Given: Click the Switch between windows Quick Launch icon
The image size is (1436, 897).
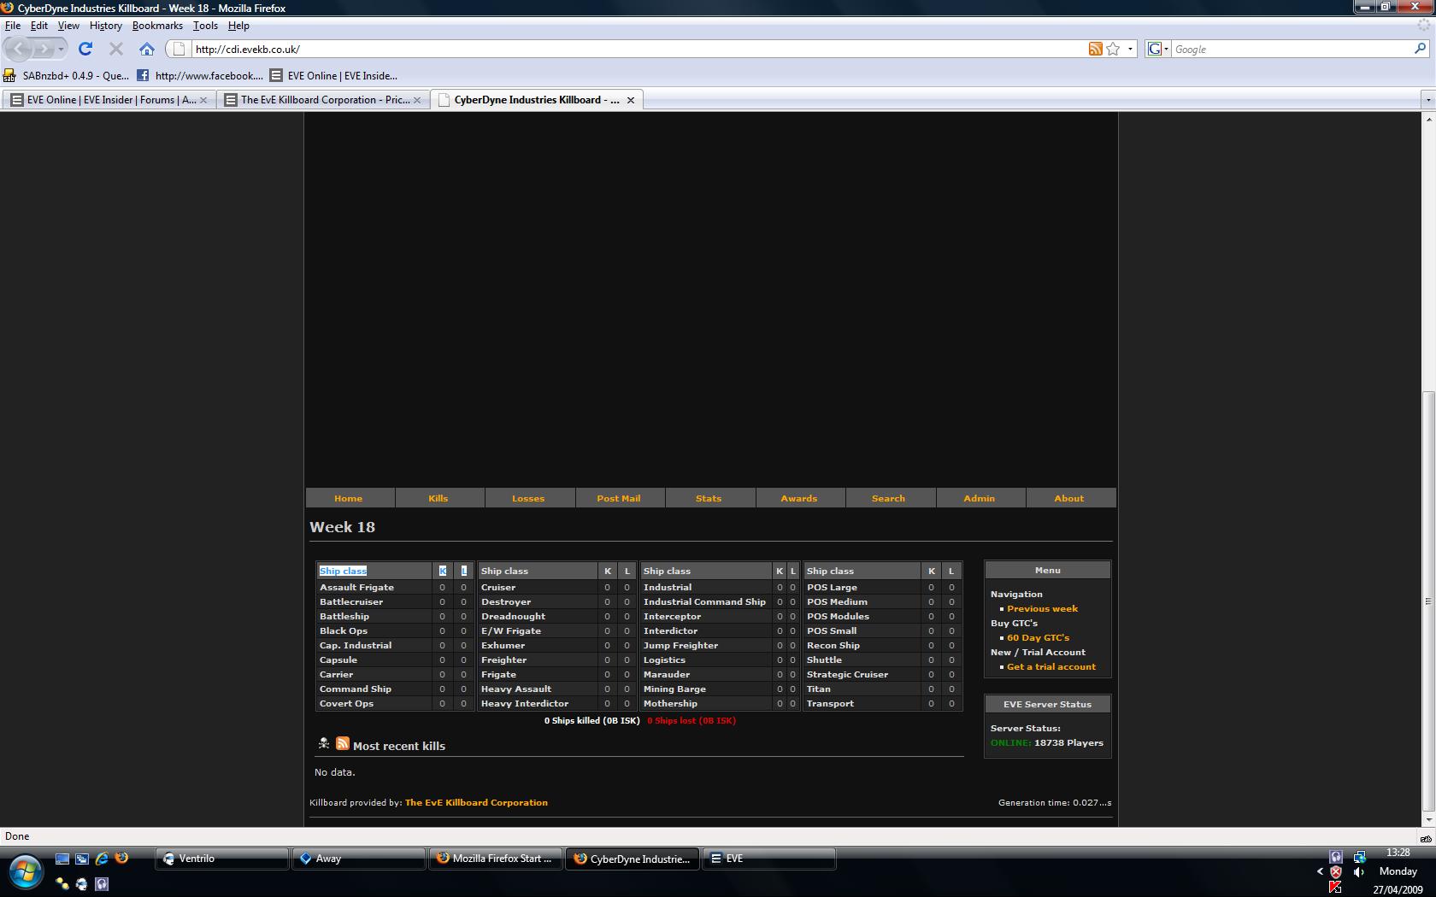Looking at the screenshot, I should pyautogui.click(x=82, y=859).
